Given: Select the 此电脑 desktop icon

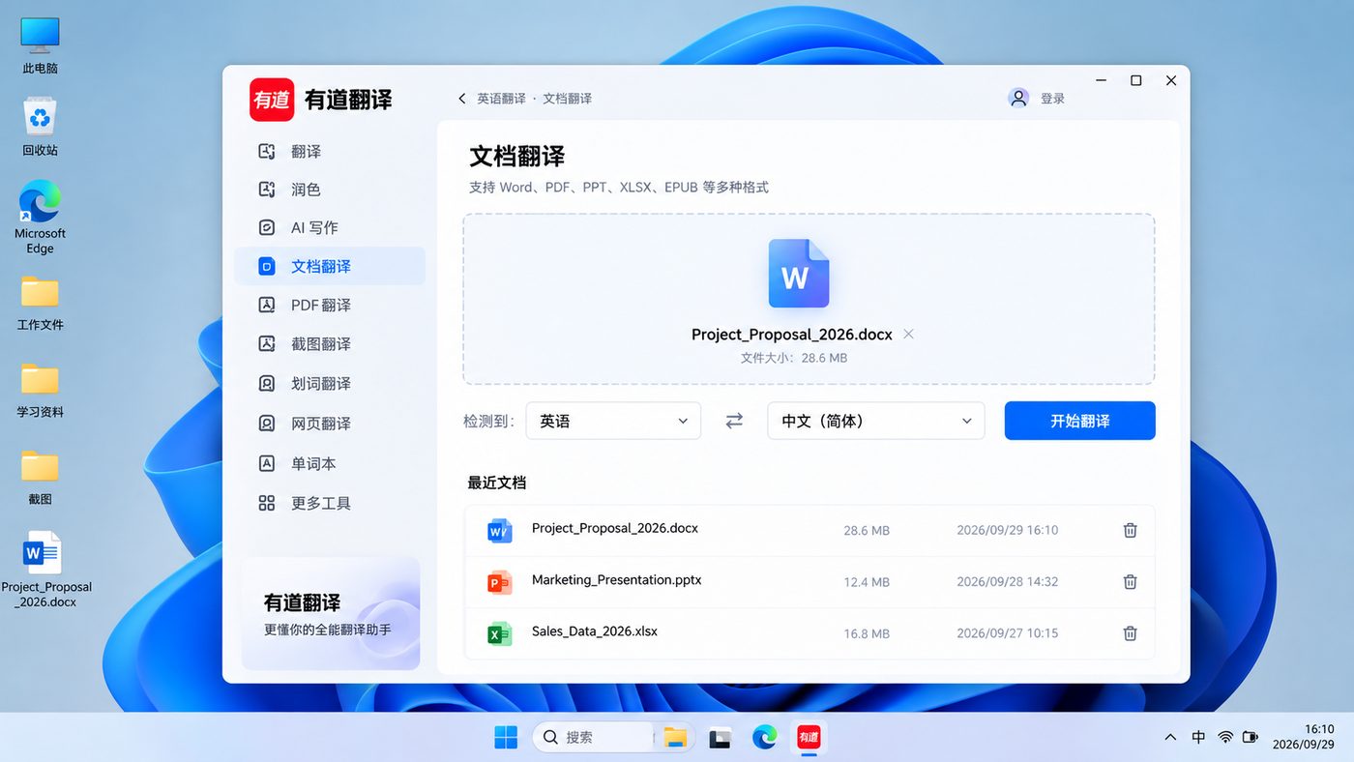Looking at the screenshot, I should tap(40, 45).
